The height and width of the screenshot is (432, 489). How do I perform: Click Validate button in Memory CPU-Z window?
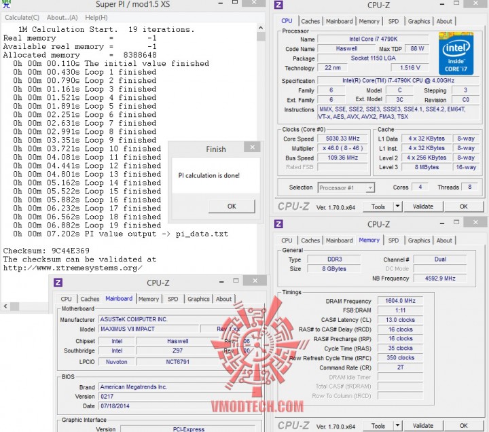pos(423,426)
